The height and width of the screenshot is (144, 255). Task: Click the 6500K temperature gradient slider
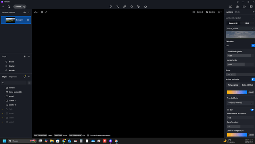point(237,92)
